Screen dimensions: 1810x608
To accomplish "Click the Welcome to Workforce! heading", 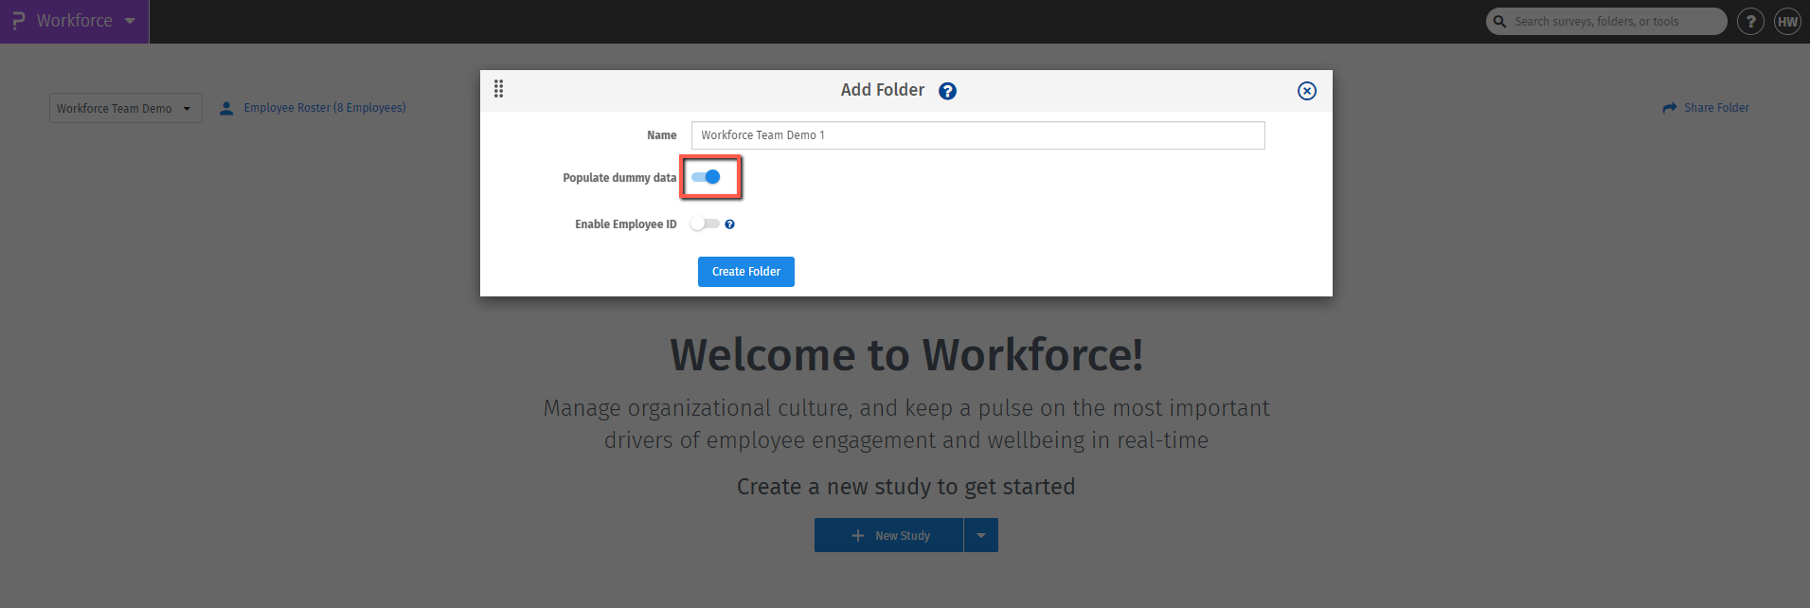I will point(906,355).
